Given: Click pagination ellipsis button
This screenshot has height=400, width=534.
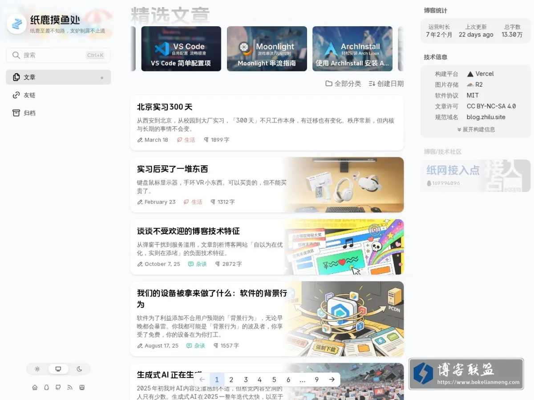Looking at the screenshot, I should [303, 380].
